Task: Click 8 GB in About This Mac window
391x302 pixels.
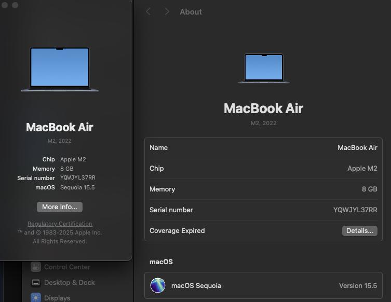Action: tap(67, 169)
